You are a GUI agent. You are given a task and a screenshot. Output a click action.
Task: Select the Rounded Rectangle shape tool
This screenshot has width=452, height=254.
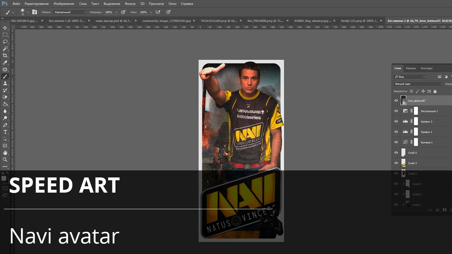click(5, 146)
